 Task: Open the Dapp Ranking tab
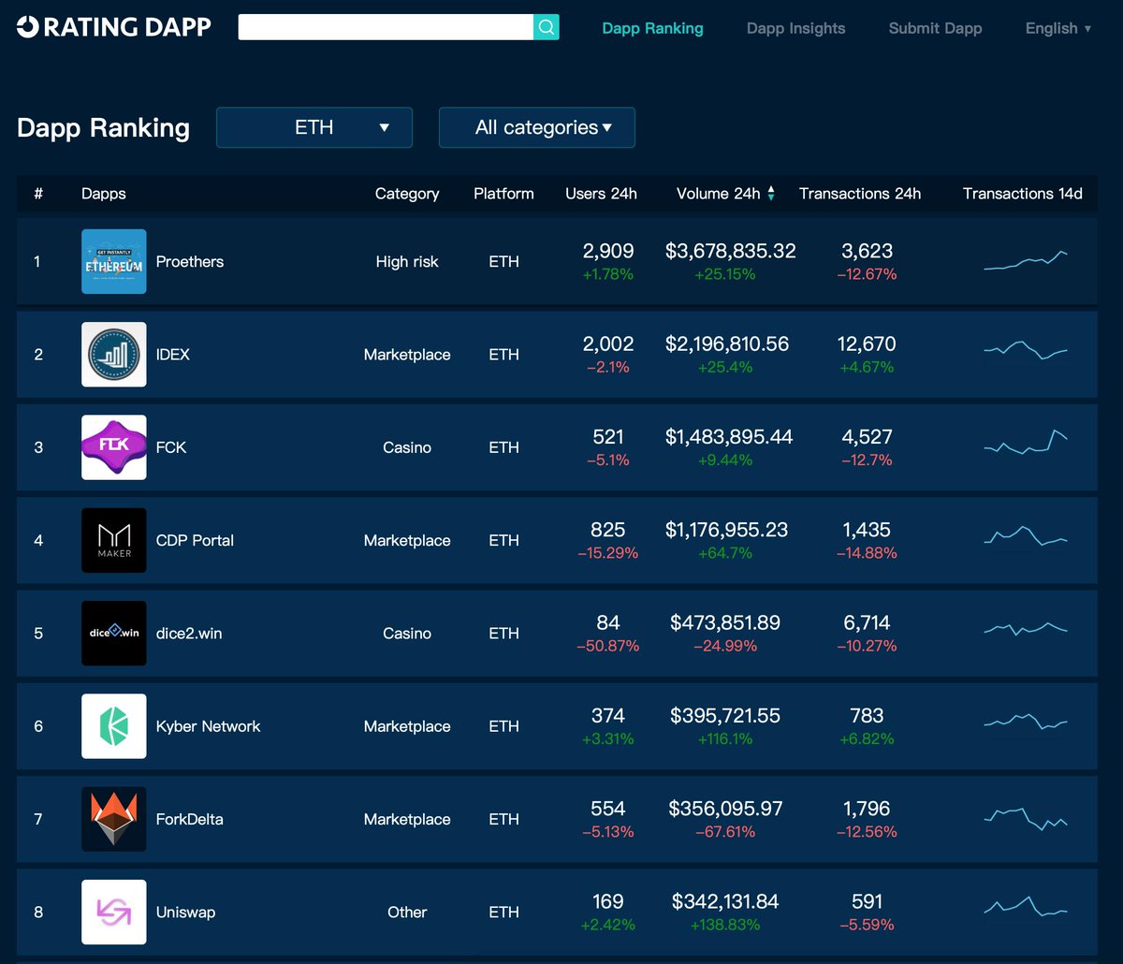click(652, 28)
